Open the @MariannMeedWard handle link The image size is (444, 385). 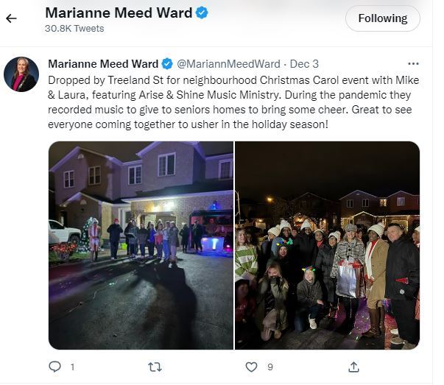228,64
